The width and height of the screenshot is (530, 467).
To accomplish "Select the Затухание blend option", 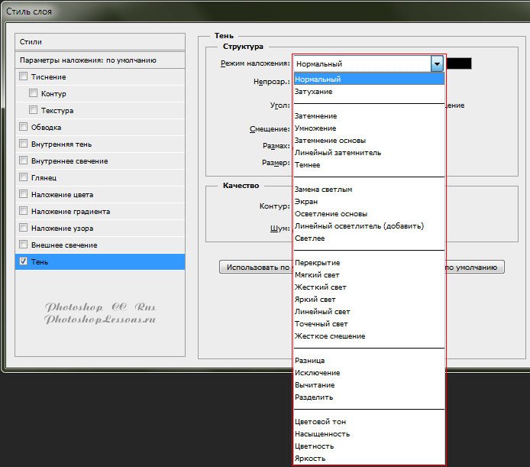I will point(314,92).
